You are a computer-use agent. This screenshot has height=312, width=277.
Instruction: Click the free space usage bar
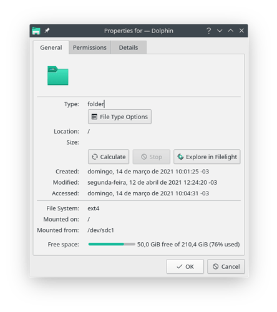[112, 244]
